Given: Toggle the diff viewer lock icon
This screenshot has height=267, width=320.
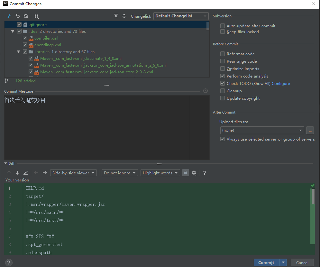Looking at the screenshot, I should tap(185, 173).
